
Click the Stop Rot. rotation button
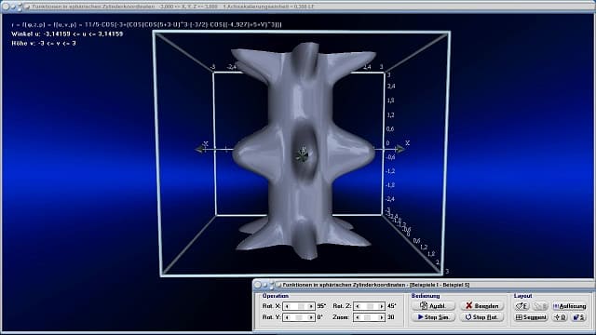point(482,317)
